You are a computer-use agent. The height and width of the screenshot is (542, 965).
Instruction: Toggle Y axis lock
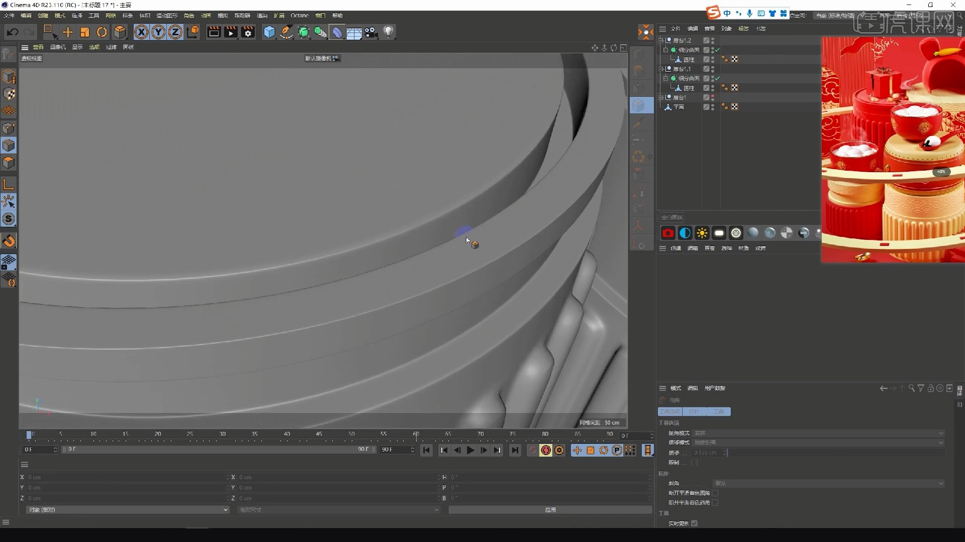(x=158, y=32)
